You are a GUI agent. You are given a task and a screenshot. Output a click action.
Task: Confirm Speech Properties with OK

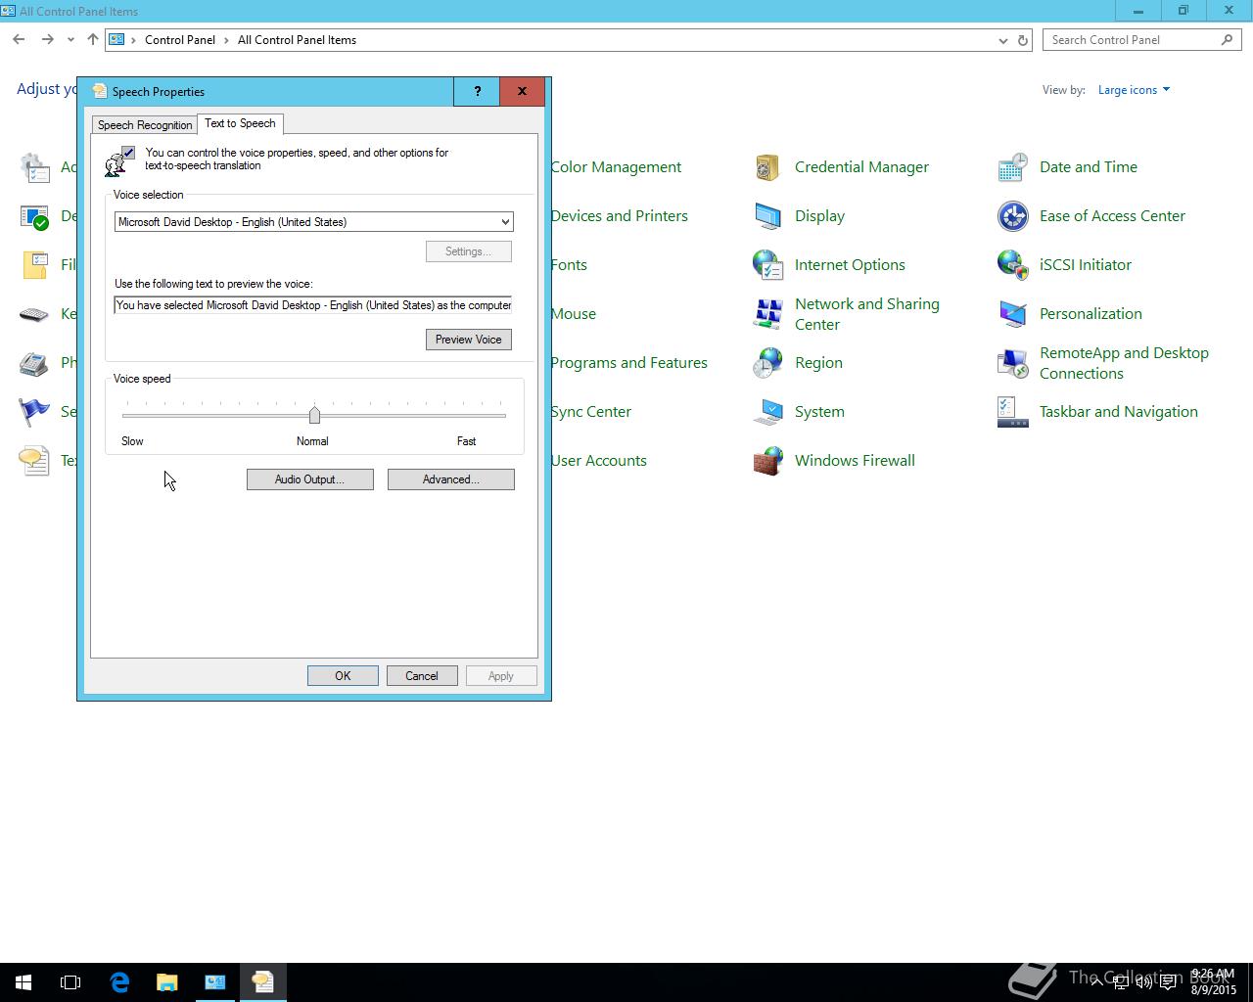click(343, 676)
